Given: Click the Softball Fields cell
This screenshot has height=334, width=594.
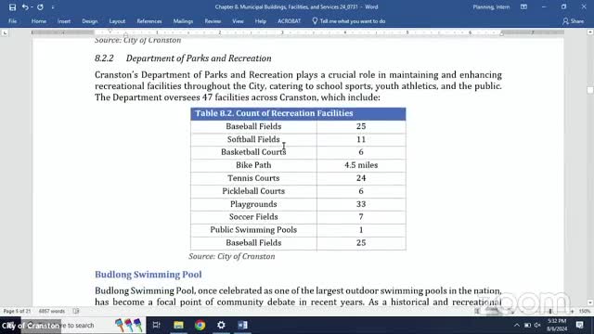Looking at the screenshot, I should [x=253, y=139].
